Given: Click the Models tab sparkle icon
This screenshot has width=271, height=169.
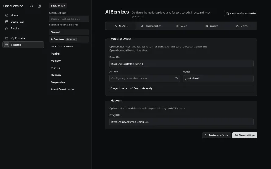Looking at the screenshot, I should 116,26.
